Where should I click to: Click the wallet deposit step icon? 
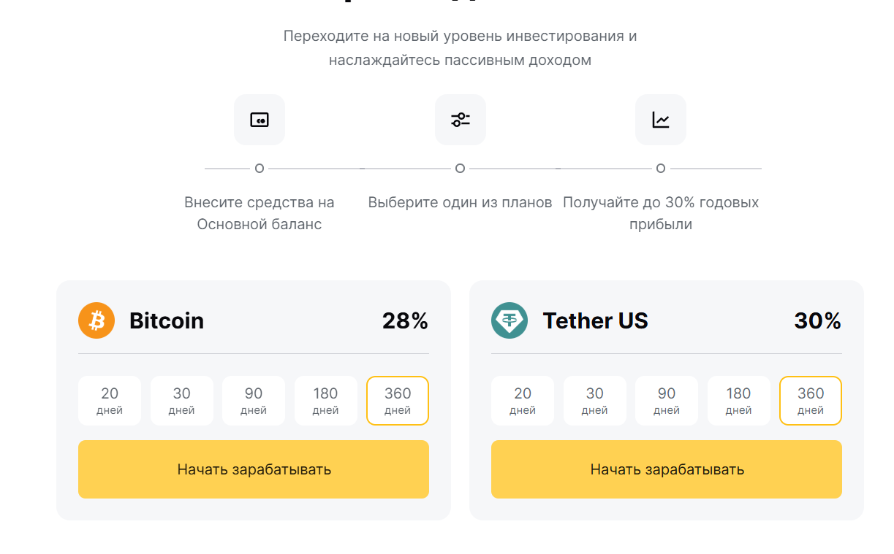coord(260,120)
